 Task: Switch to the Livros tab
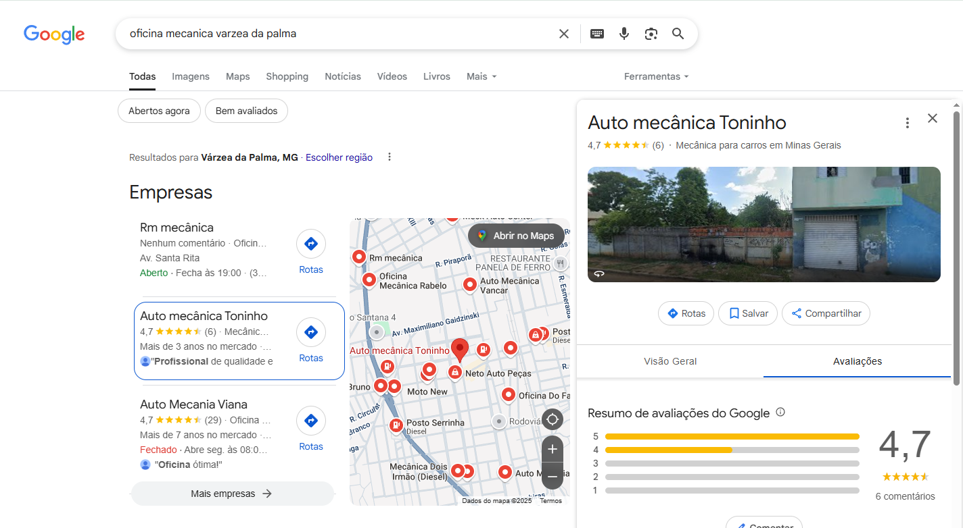click(x=437, y=76)
